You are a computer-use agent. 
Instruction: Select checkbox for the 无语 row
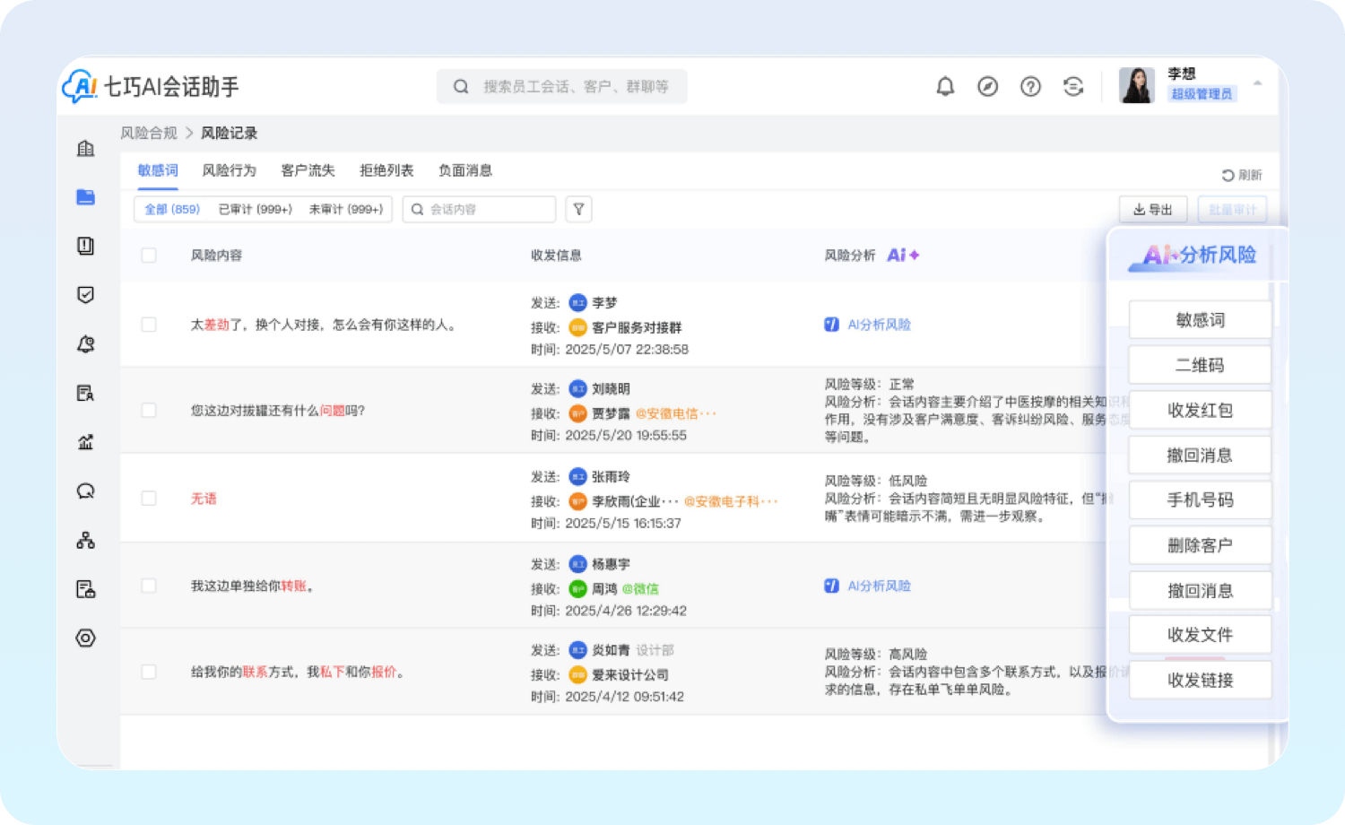pyautogui.click(x=149, y=499)
